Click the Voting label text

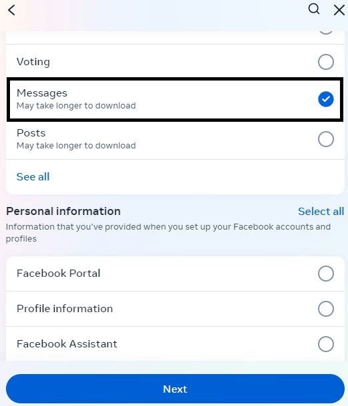pos(33,62)
